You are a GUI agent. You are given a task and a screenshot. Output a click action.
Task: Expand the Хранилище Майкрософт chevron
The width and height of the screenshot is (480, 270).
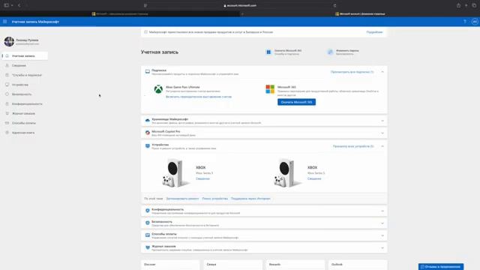click(382, 121)
